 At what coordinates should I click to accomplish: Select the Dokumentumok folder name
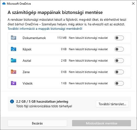[34, 38]
